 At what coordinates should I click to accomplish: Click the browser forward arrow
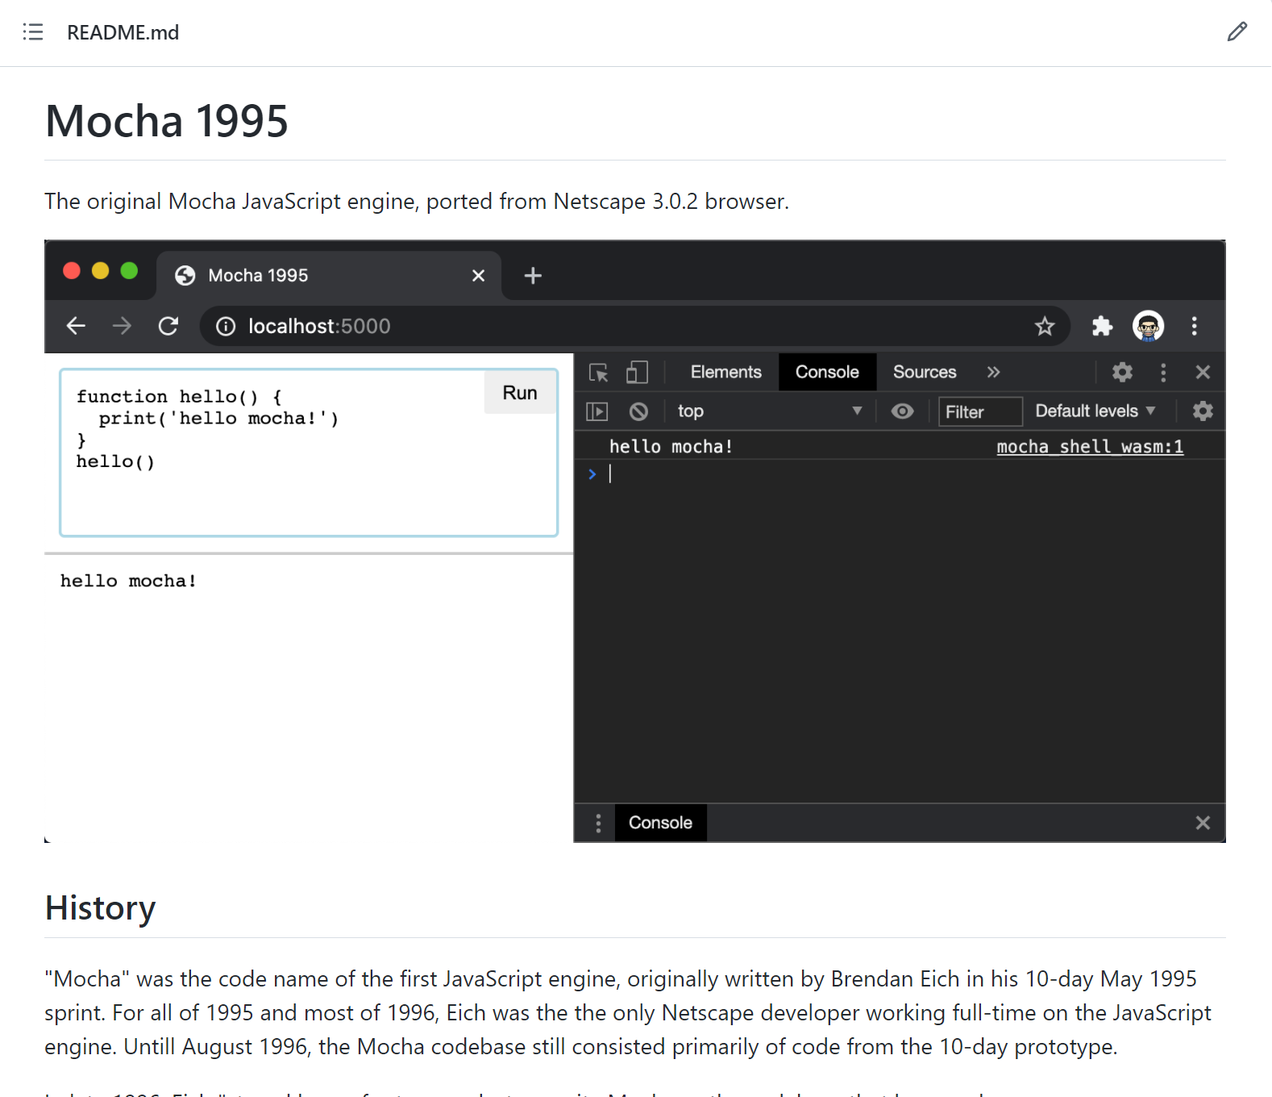pos(122,326)
